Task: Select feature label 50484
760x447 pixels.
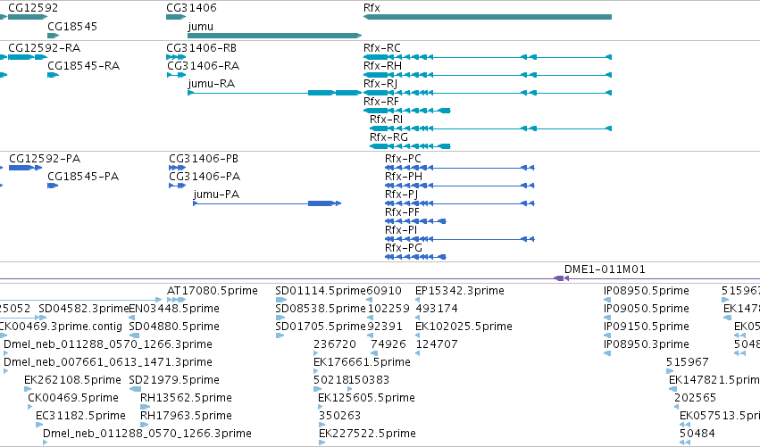Action: tap(697, 435)
